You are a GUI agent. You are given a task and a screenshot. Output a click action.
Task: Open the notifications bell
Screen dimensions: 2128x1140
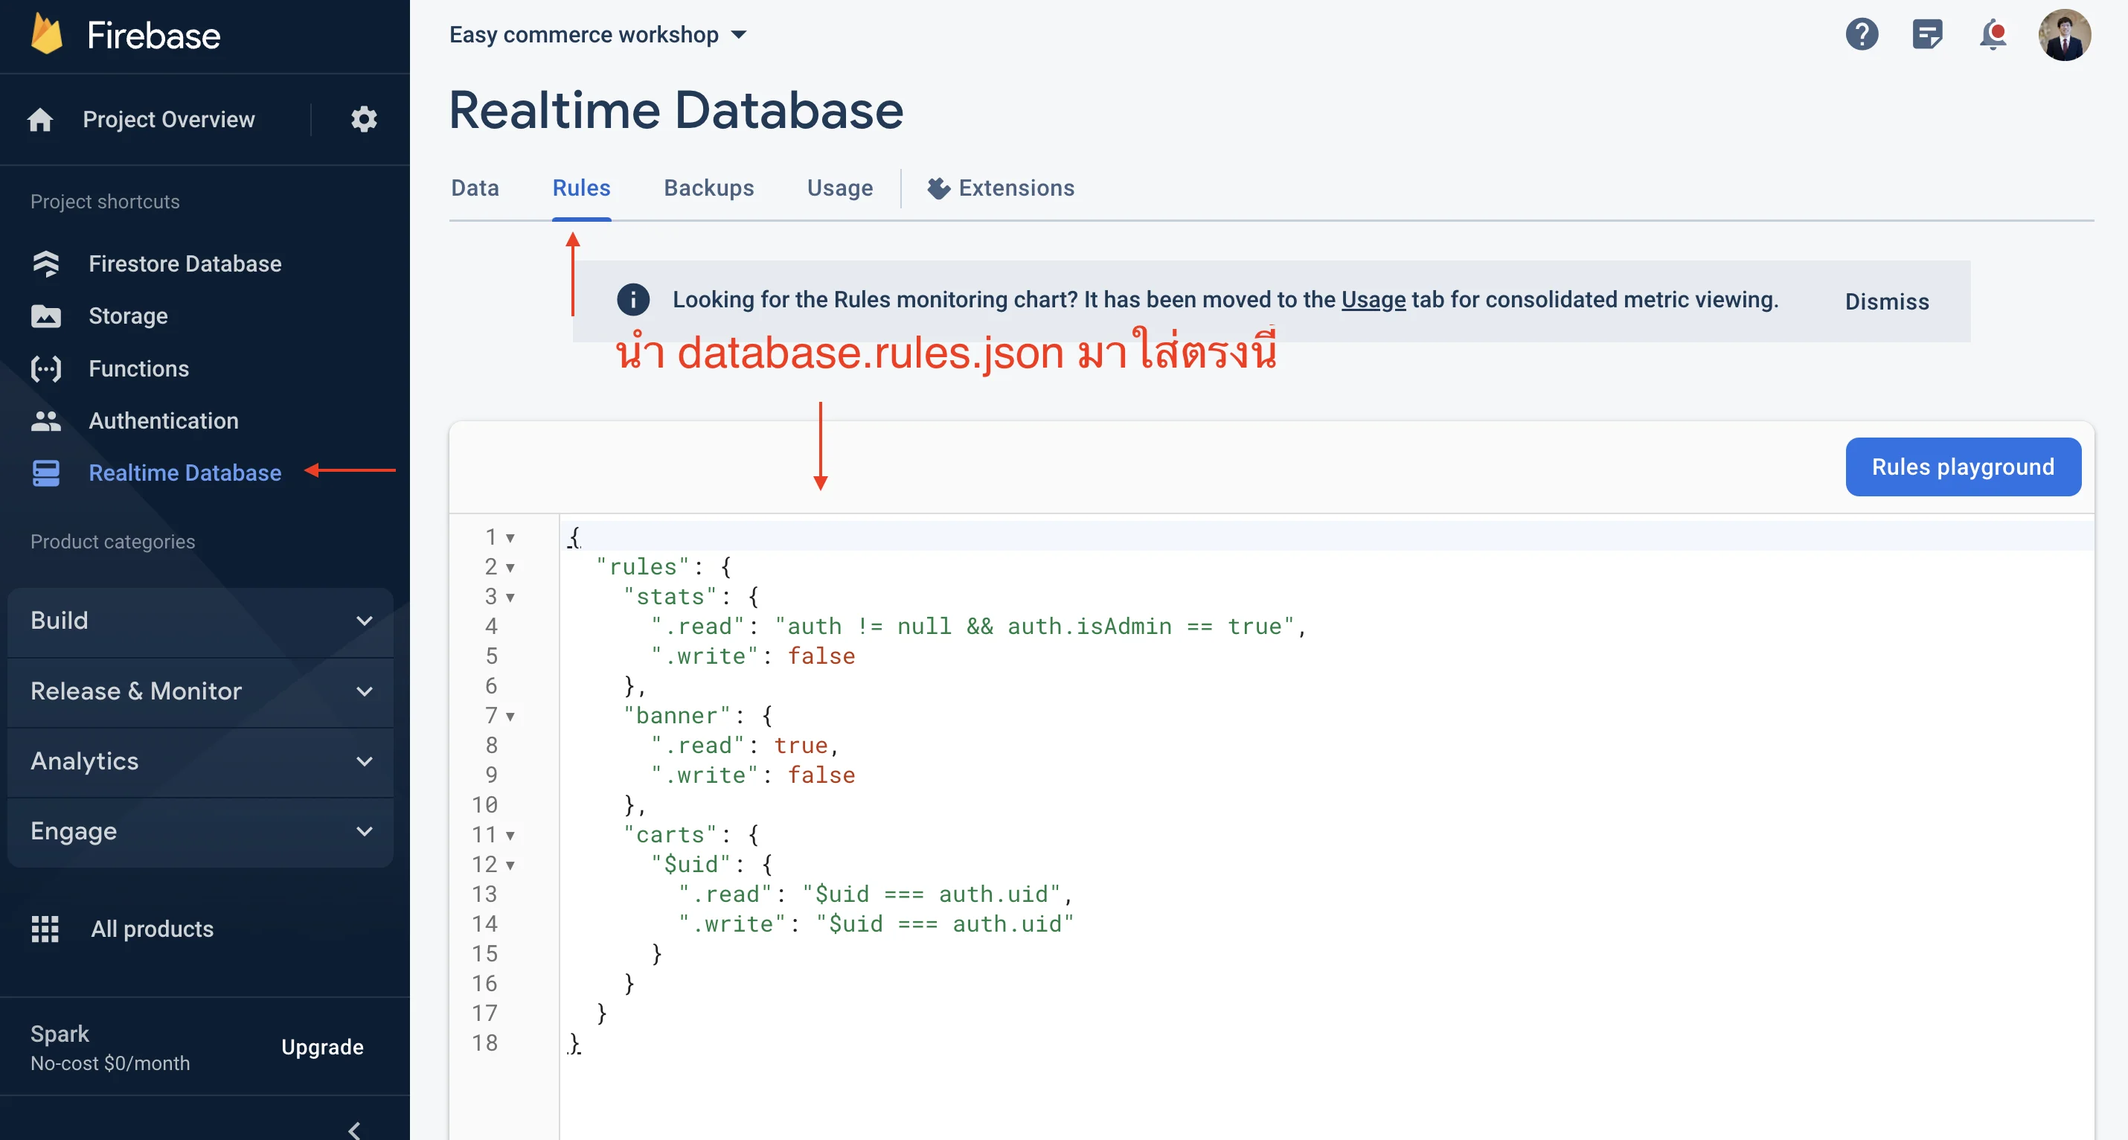click(x=1993, y=35)
